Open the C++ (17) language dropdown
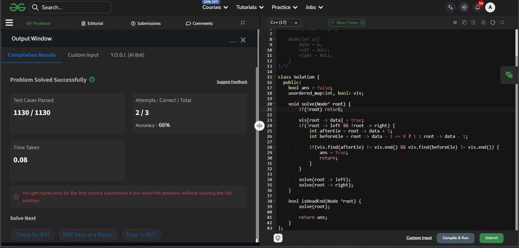This screenshot has width=519, height=248. coord(284,22)
